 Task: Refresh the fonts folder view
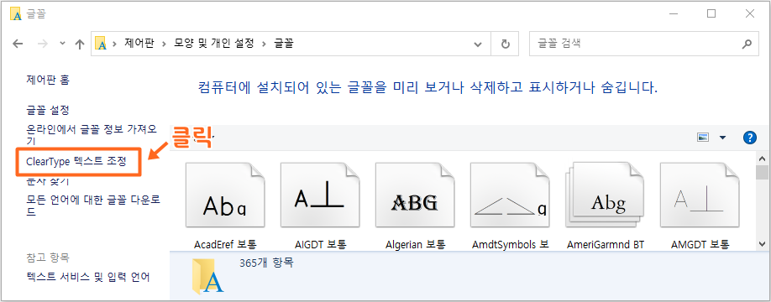tap(505, 44)
